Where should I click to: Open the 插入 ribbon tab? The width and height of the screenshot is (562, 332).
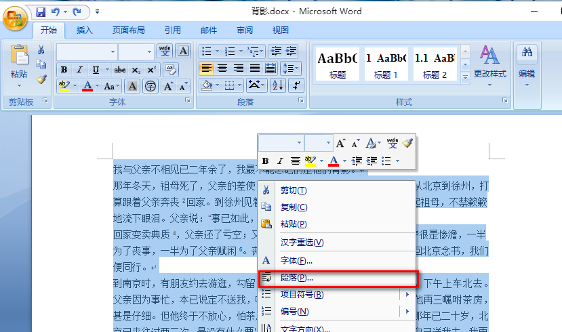(x=85, y=30)
